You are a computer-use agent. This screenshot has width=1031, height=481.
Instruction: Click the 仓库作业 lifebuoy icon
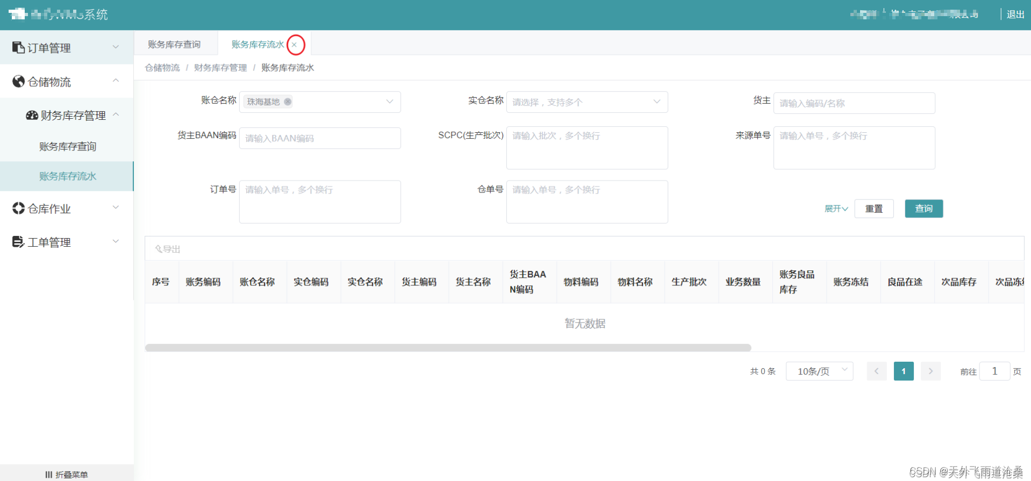click(x=18, y=208)
